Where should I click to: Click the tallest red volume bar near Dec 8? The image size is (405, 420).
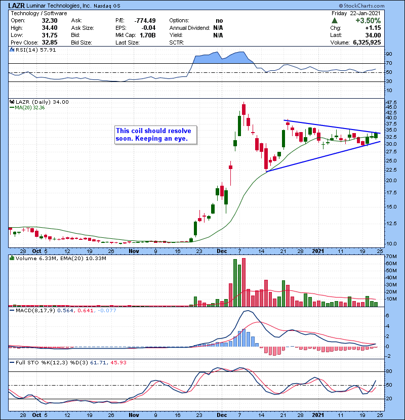[244, 282]
